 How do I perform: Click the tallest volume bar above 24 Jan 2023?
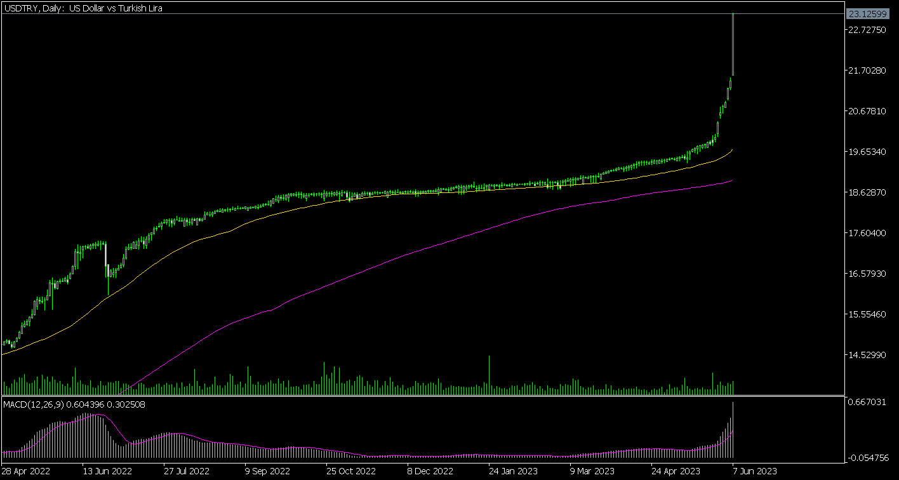pos(489,375)
